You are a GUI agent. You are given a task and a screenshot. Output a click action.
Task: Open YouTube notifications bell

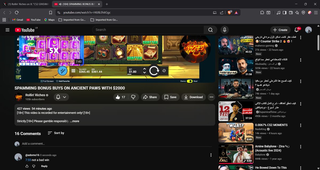(297, 30)
